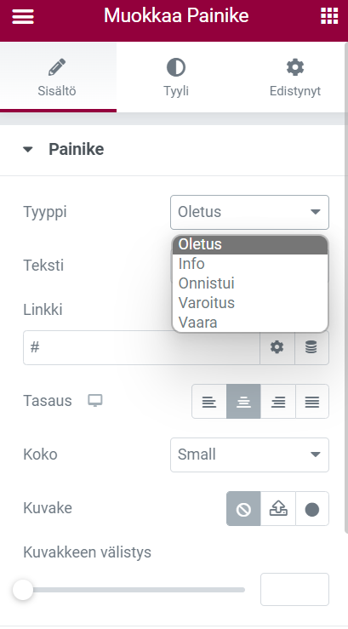The width and height of the screenshot is (348, 629).
Task: Set alignment to left
Action: pos(208,401)
